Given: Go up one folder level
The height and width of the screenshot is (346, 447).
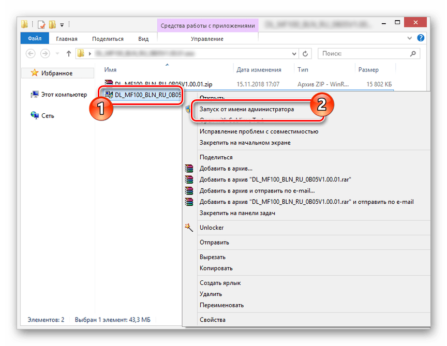Looking at the screenshot, I should pyautogui.click(x=68, y=53).
